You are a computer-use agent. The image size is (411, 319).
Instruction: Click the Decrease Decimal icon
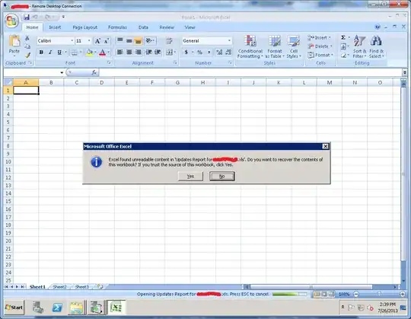click(228, 53)
